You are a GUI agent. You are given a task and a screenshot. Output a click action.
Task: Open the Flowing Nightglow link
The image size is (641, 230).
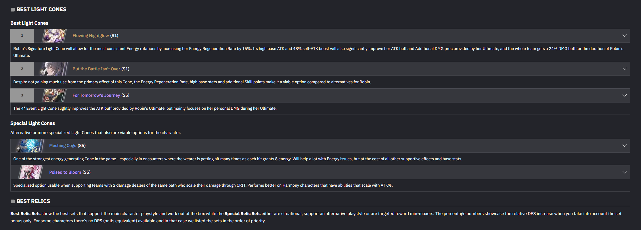91,36
